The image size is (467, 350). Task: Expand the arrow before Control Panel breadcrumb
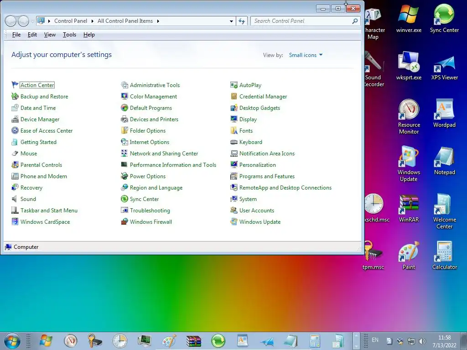pyautogui.click(x=49, y=21)
